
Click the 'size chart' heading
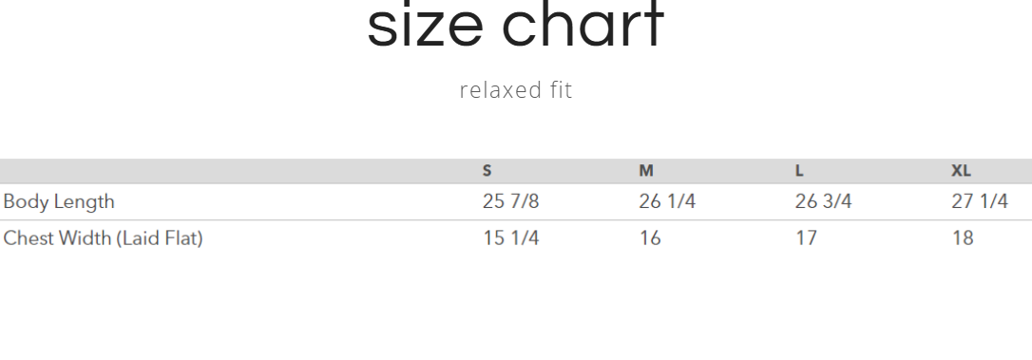pyautogui.click(x=515, y=25)
